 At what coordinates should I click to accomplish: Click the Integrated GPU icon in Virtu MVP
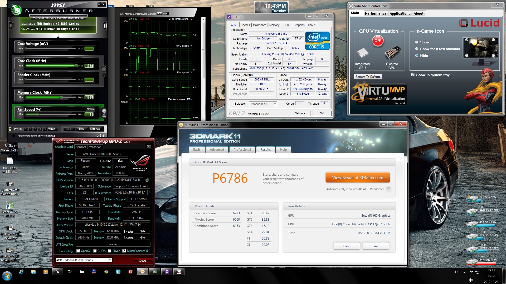pyautogui.click(x=363, y=53)
